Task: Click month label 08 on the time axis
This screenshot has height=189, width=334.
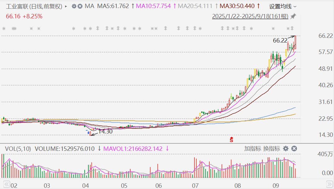Action: click(238, 186)
